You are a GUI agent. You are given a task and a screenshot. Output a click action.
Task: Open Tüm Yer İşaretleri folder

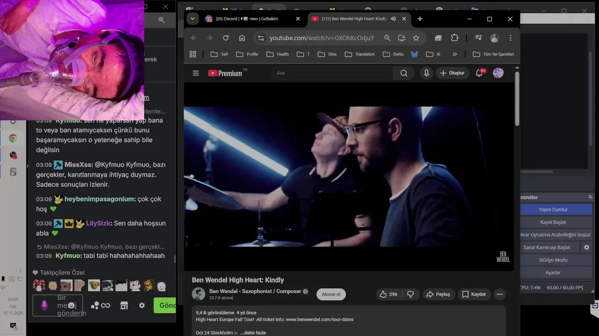point(493,54)
